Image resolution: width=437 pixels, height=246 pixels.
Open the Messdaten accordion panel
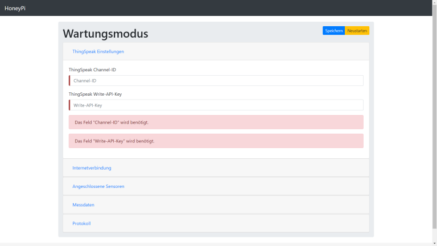coord(83,204)
